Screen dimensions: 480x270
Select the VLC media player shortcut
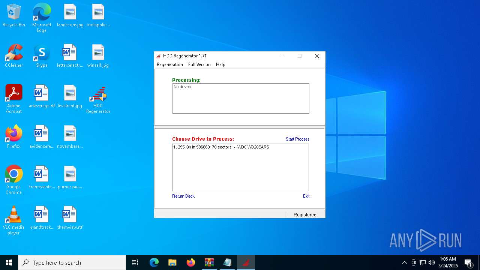point(14,220)
